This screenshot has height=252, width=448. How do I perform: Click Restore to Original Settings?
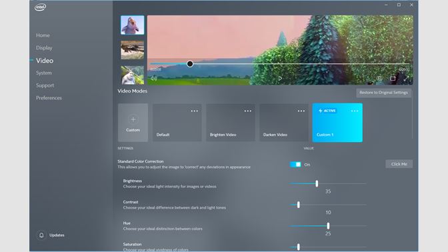pos(384,93)
